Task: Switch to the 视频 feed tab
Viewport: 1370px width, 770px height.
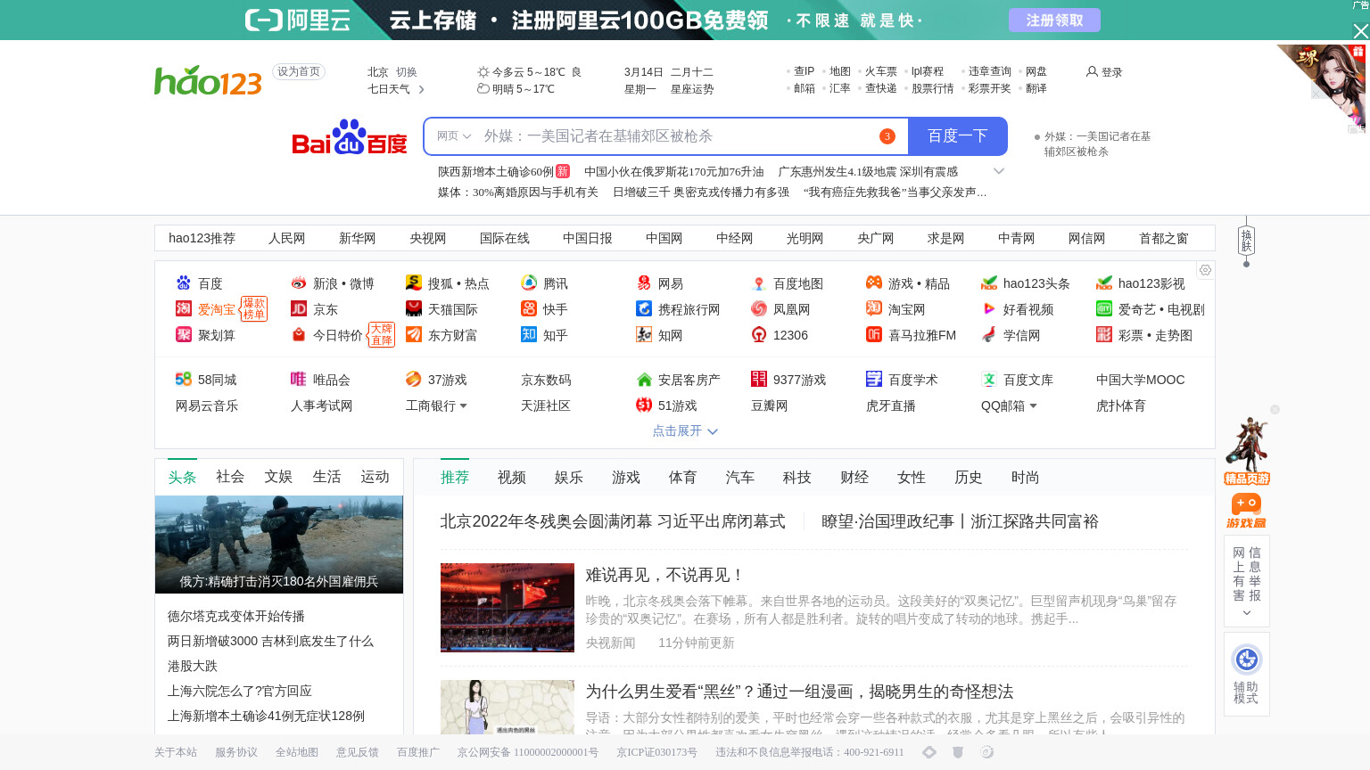Action: [512, 478]
